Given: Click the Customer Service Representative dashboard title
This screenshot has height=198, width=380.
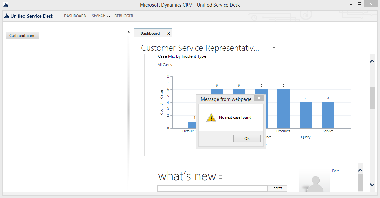Looking at the screenshot, I should 200,48.
